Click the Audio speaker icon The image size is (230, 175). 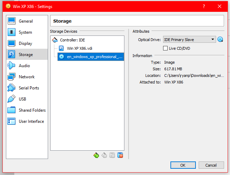click(x=11, y=65)
